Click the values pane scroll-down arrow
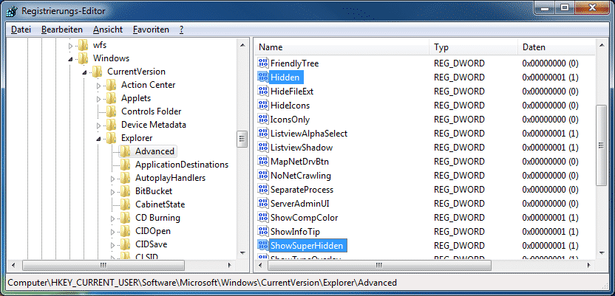The width and height of the screenshot is (615, 296). 602,254
